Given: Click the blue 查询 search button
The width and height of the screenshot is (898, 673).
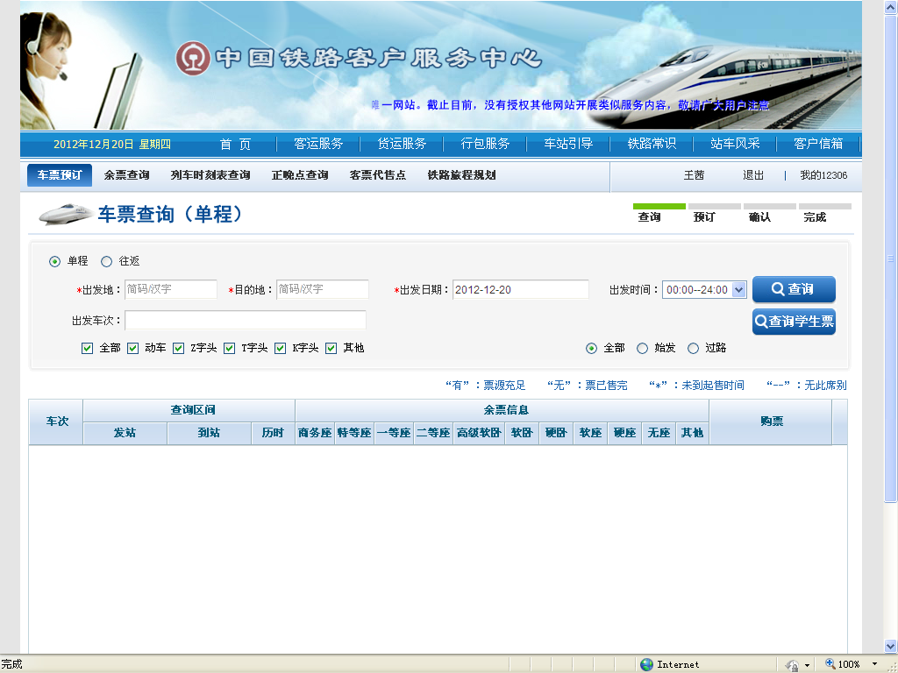Looking at the screenshot, I should (794, 289).
